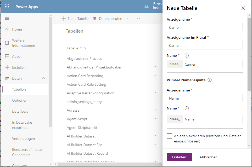The height and width of the screenshot is (167, 252).
Task: Close the Neue Tabelle panel
Action: click(x=243, y=8)
